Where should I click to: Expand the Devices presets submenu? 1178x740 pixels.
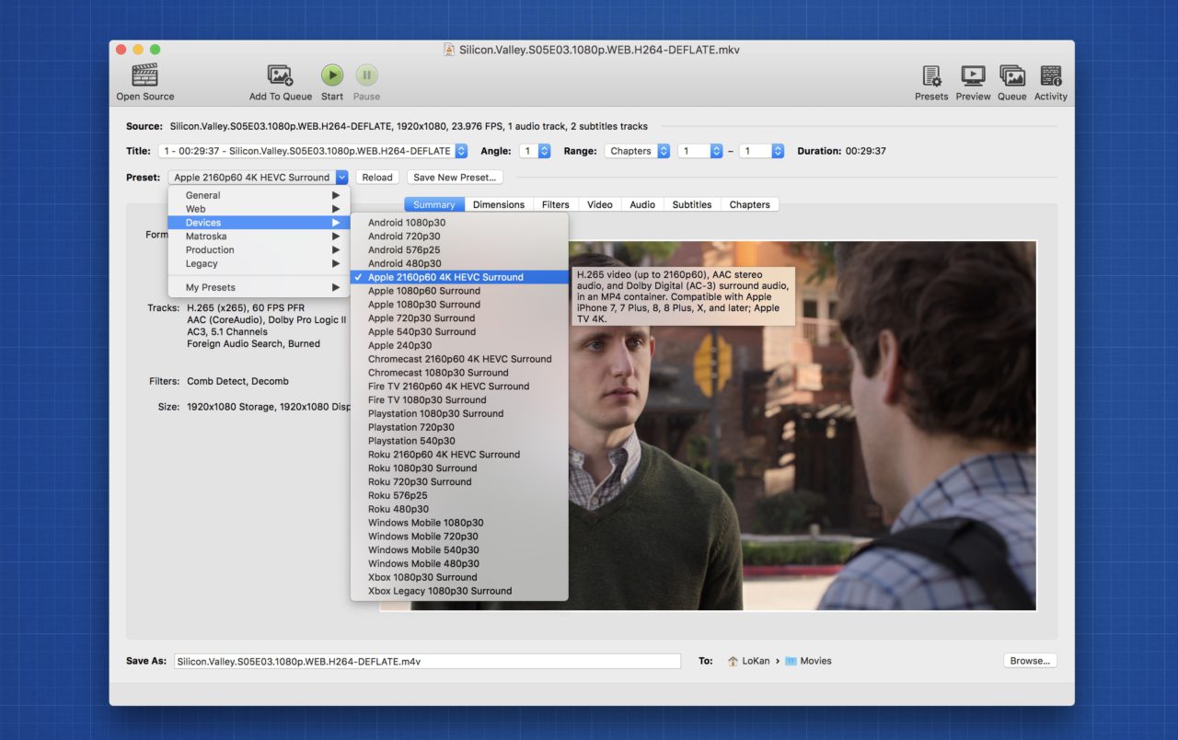259,223
